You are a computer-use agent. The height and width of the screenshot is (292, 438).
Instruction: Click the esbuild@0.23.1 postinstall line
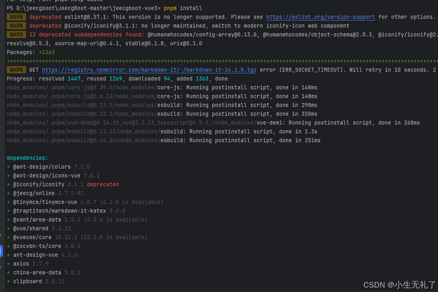[x=162, y=114]
